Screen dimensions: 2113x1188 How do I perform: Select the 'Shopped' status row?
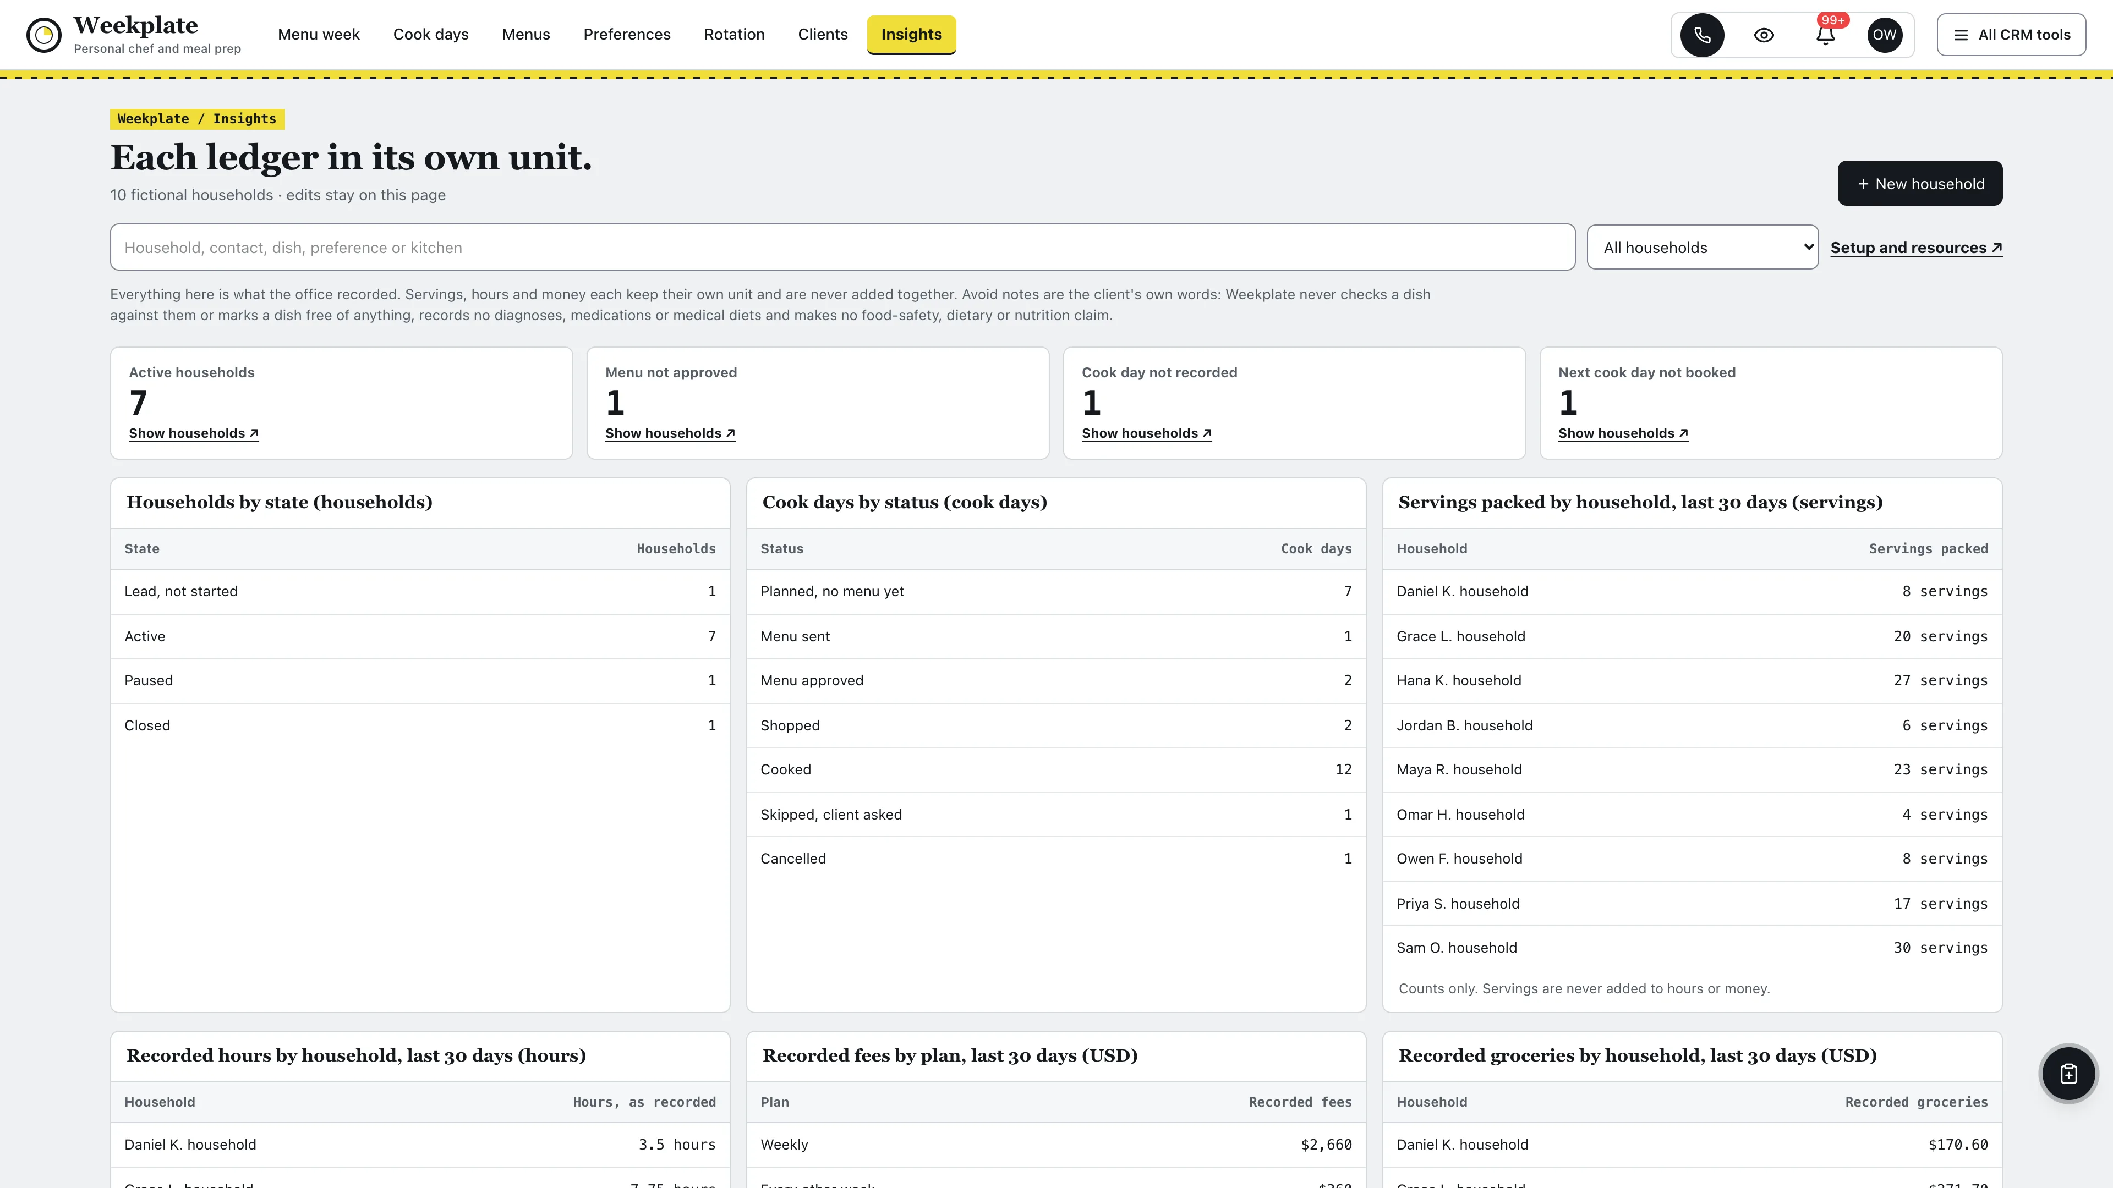pyautogui.click(x=1056, y=725)
